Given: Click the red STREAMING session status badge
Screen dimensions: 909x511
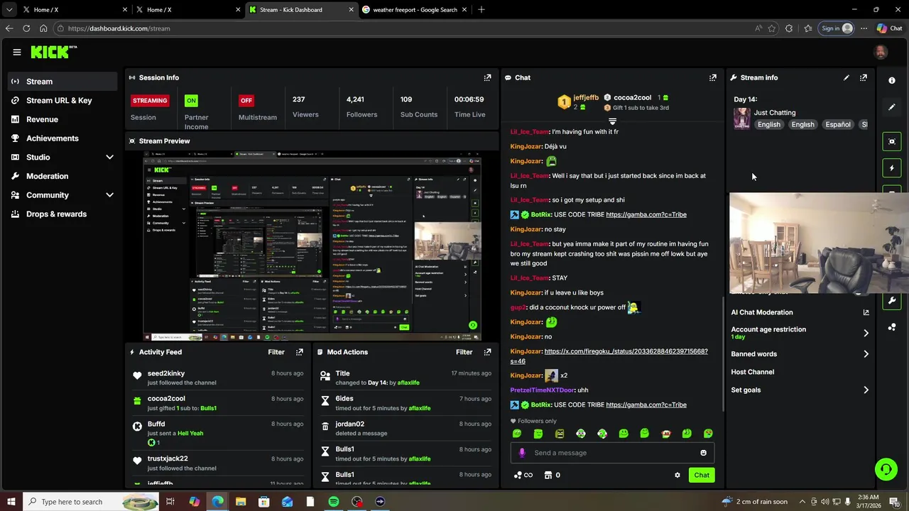Looking at the screenshot, I should click(150, 101).
